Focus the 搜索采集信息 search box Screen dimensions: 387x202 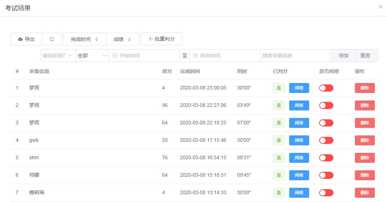[296, 56]
